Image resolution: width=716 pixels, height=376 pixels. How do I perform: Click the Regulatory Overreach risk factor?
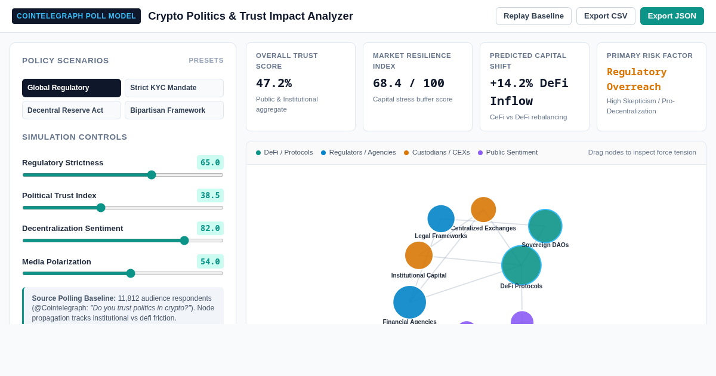[x=637, y=79]
